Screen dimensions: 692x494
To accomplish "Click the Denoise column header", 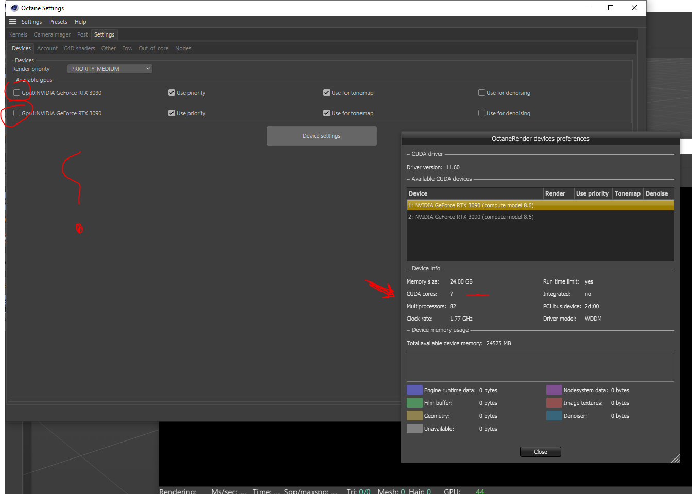I will point(659,193).
